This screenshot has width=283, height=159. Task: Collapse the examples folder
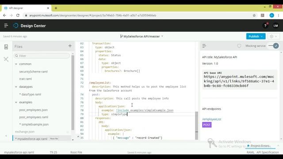click(16, 102)
